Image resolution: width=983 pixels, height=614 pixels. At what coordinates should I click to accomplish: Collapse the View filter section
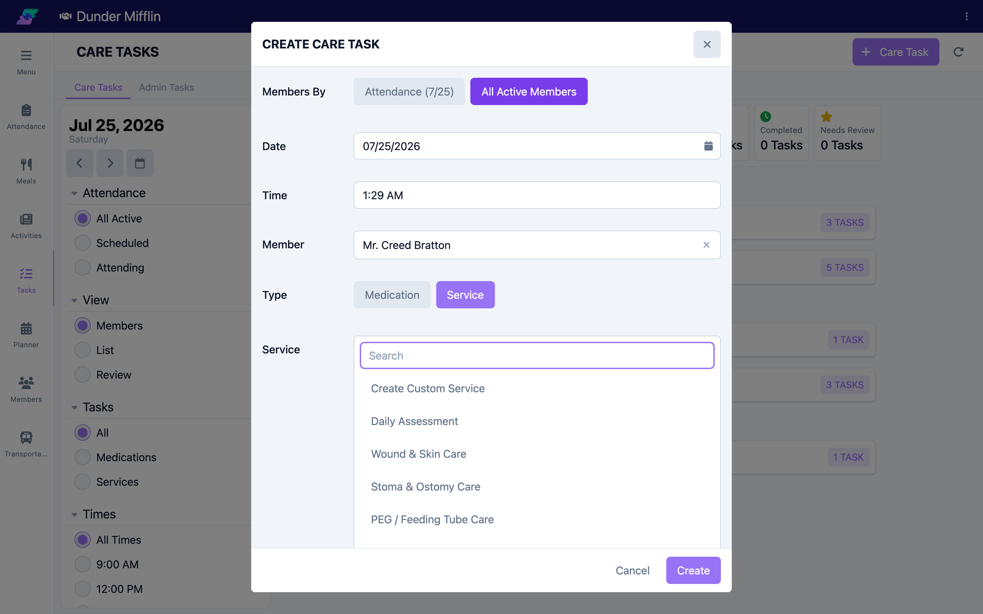coord(74,301)
